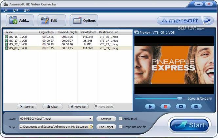Stop the preview with the red button
This screenshot has width=218, height=138.
[x=166, y=107]
